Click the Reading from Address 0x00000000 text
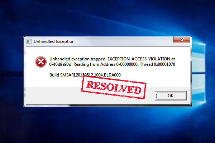The image size is (215, 143). (x=105, y=64)
